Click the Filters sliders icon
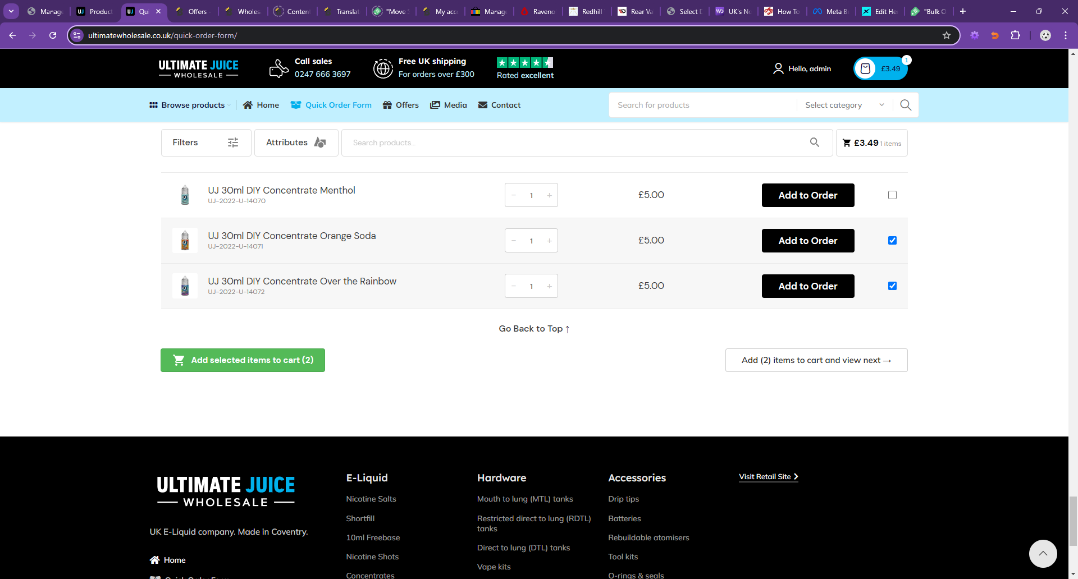Screen dimensions: 1078x579 pyautogui.click(x=233, y=143)
